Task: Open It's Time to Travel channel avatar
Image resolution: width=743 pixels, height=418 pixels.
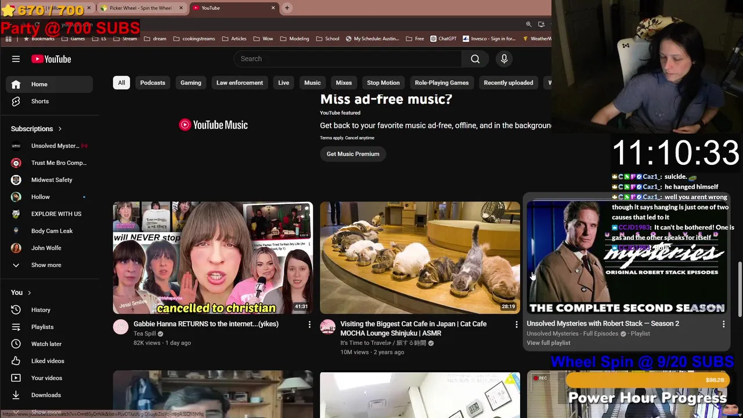Action: [327, 327]
